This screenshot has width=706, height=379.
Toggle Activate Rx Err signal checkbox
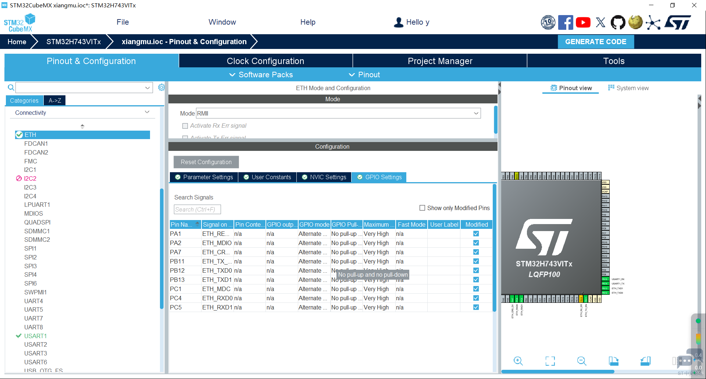click(x=185, y=126)
